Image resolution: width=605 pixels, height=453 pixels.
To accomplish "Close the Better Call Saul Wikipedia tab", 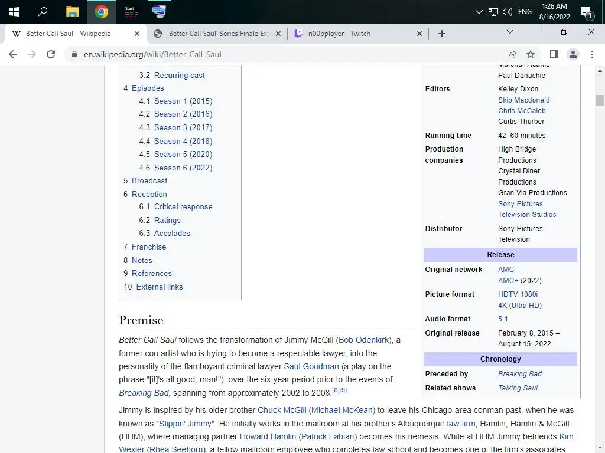I will pos(137,34).
